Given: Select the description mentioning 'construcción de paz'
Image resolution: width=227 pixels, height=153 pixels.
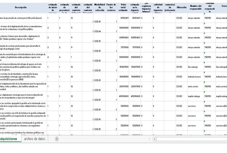Looking at the screenshot, I should (23, 77).
